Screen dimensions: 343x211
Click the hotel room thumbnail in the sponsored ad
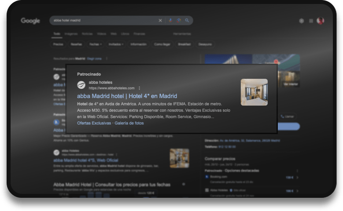[254, 92]
